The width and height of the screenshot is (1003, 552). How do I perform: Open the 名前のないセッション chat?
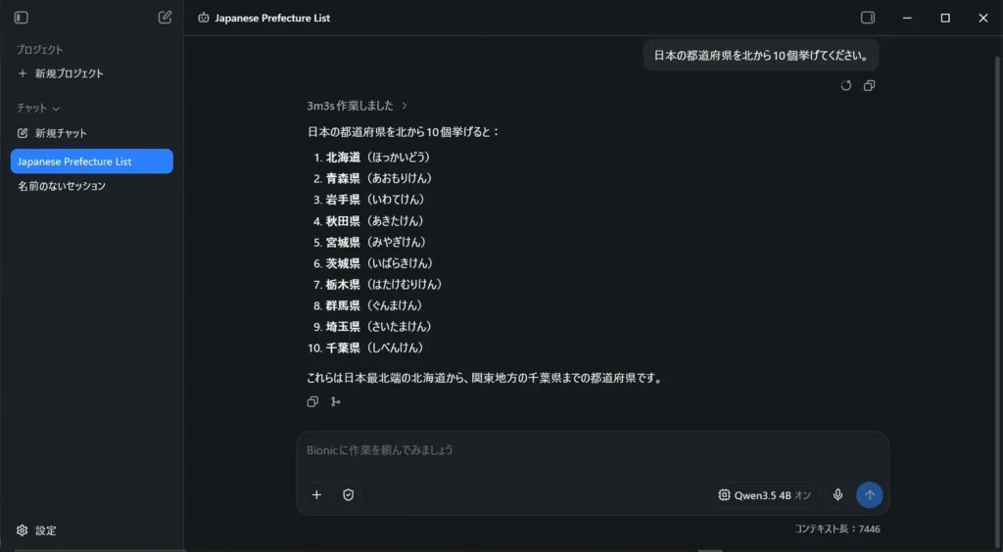[x=62, y=186]
